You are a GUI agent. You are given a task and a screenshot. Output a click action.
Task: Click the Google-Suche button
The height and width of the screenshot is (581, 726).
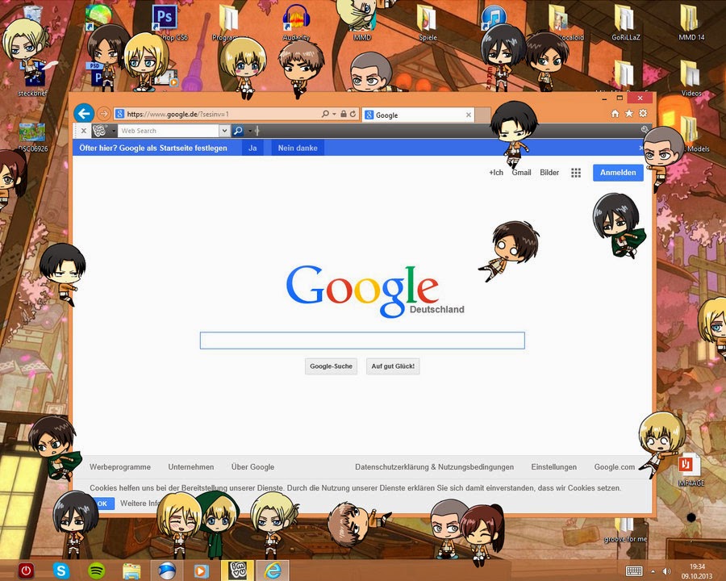click(331, 366)
